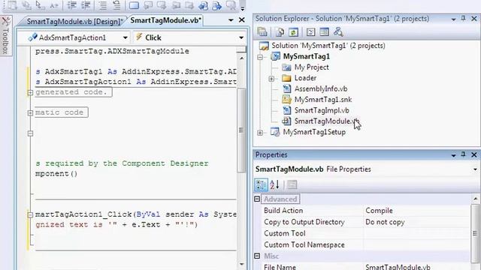The image size is (481, 270).
Task: Select My Project in Solution Explorer
Action: click(311, 67)
